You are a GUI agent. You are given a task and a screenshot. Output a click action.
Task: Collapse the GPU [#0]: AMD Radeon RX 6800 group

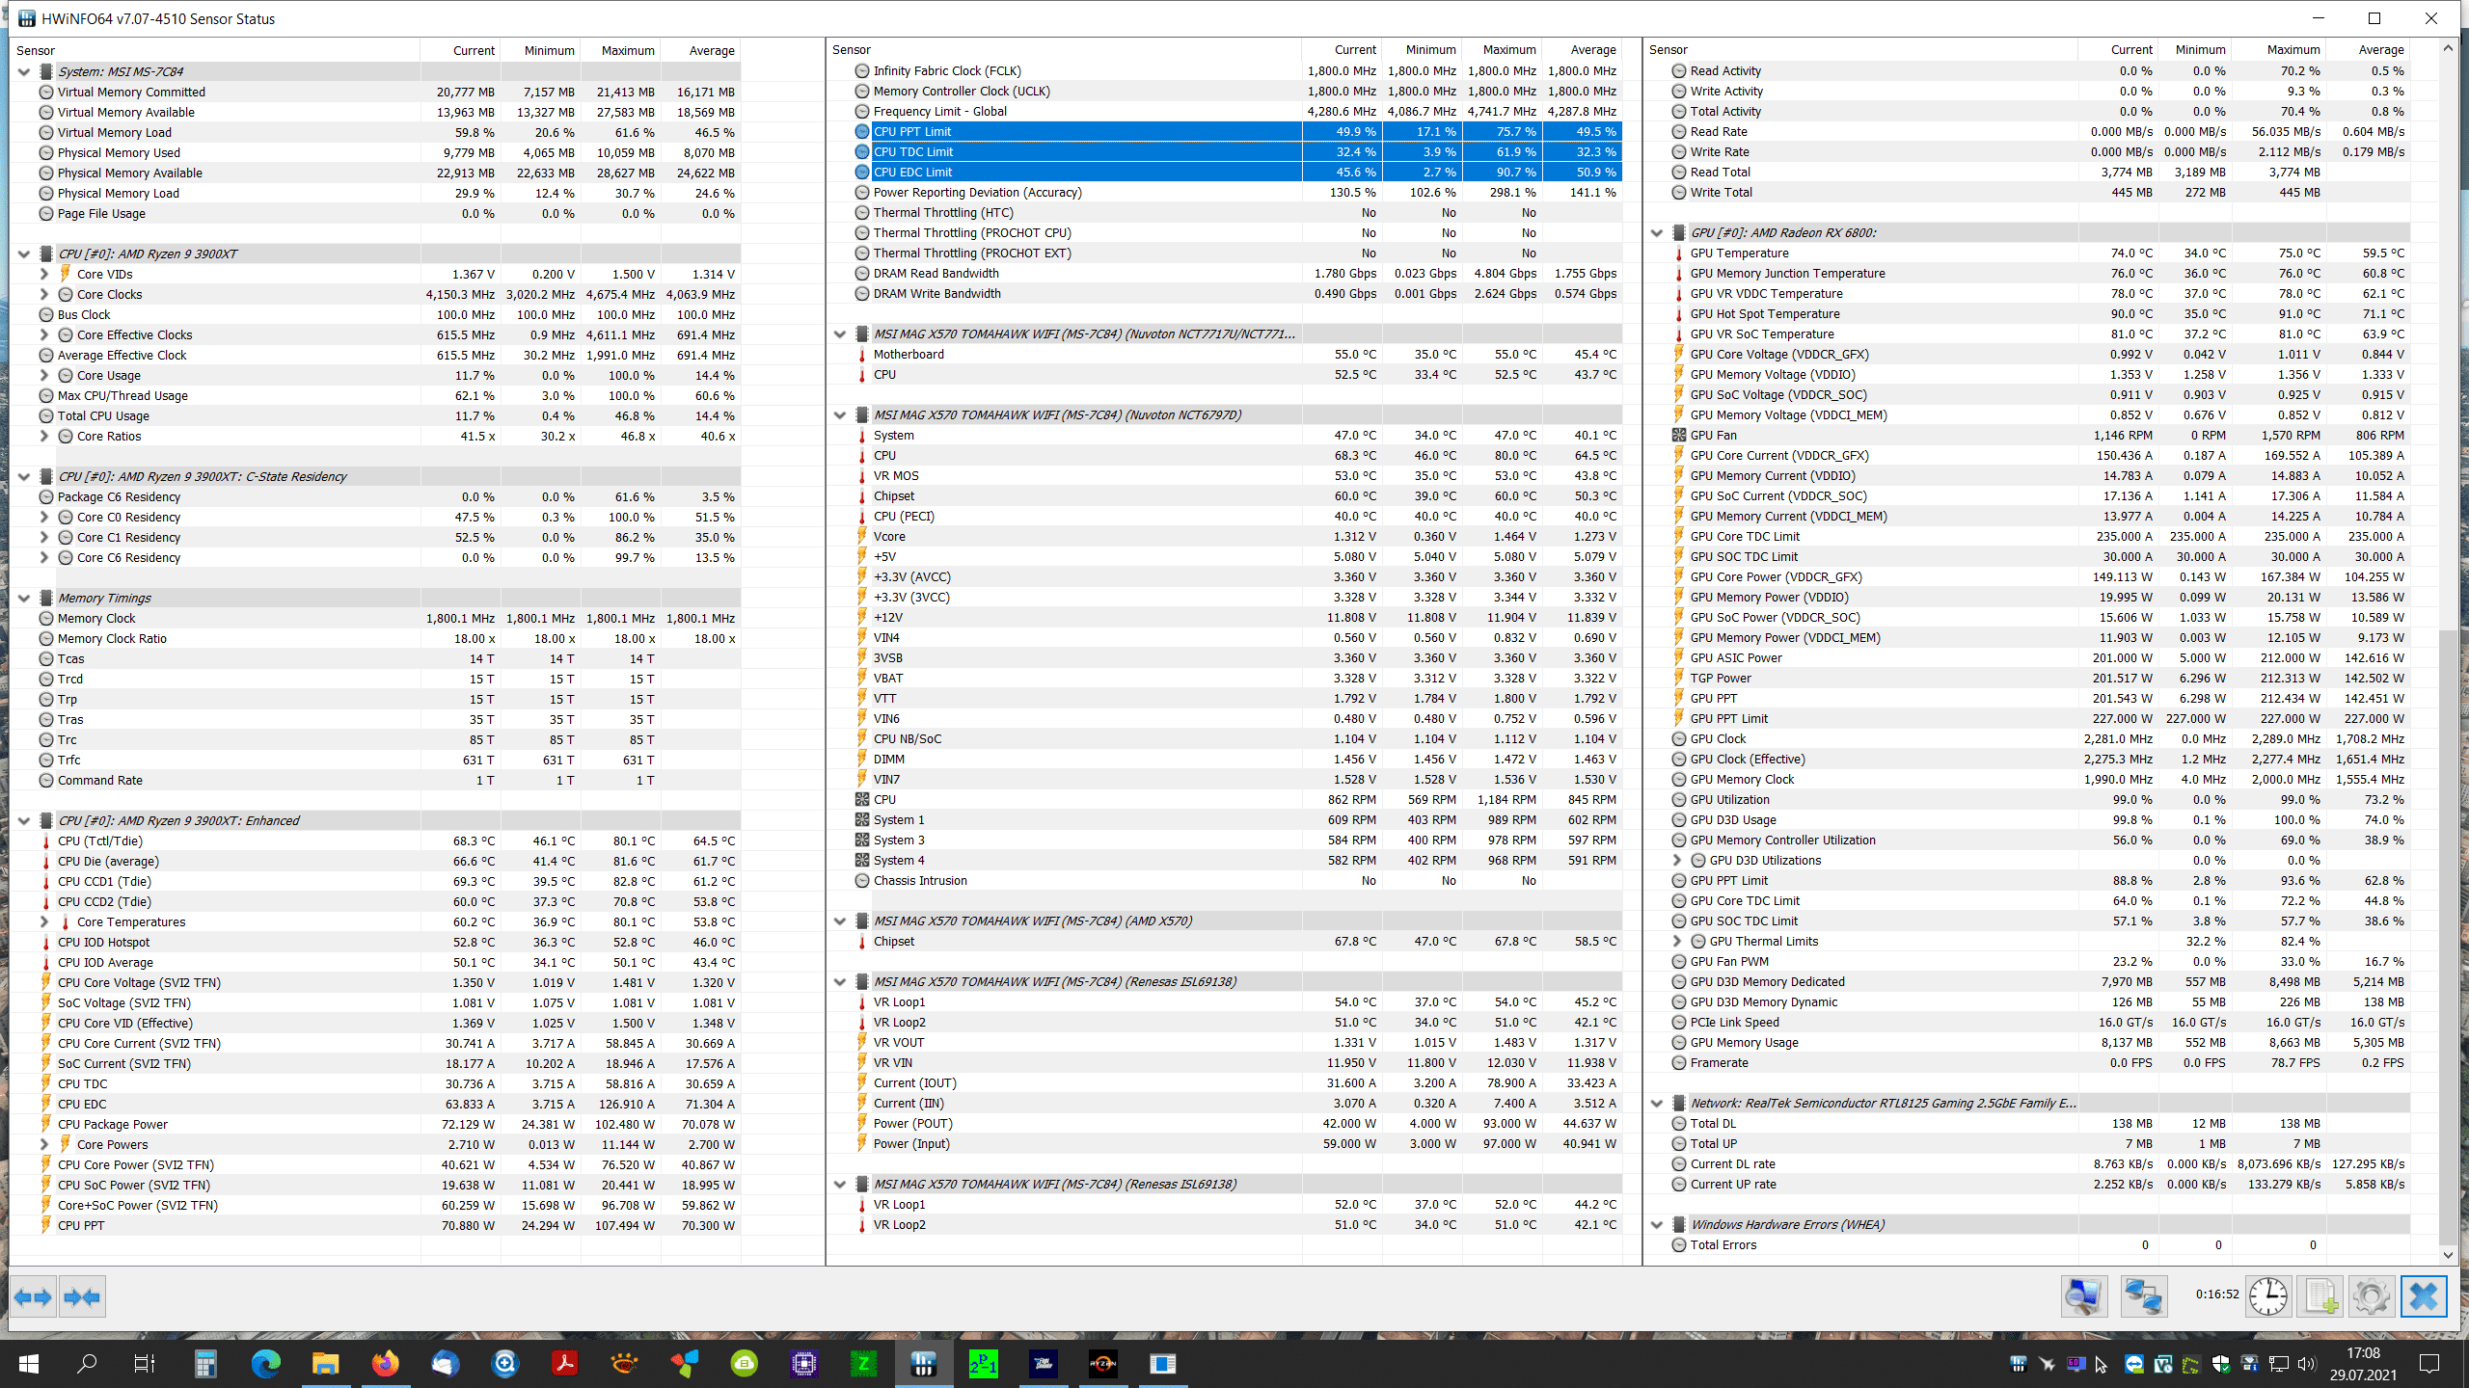click(1657, 232)
